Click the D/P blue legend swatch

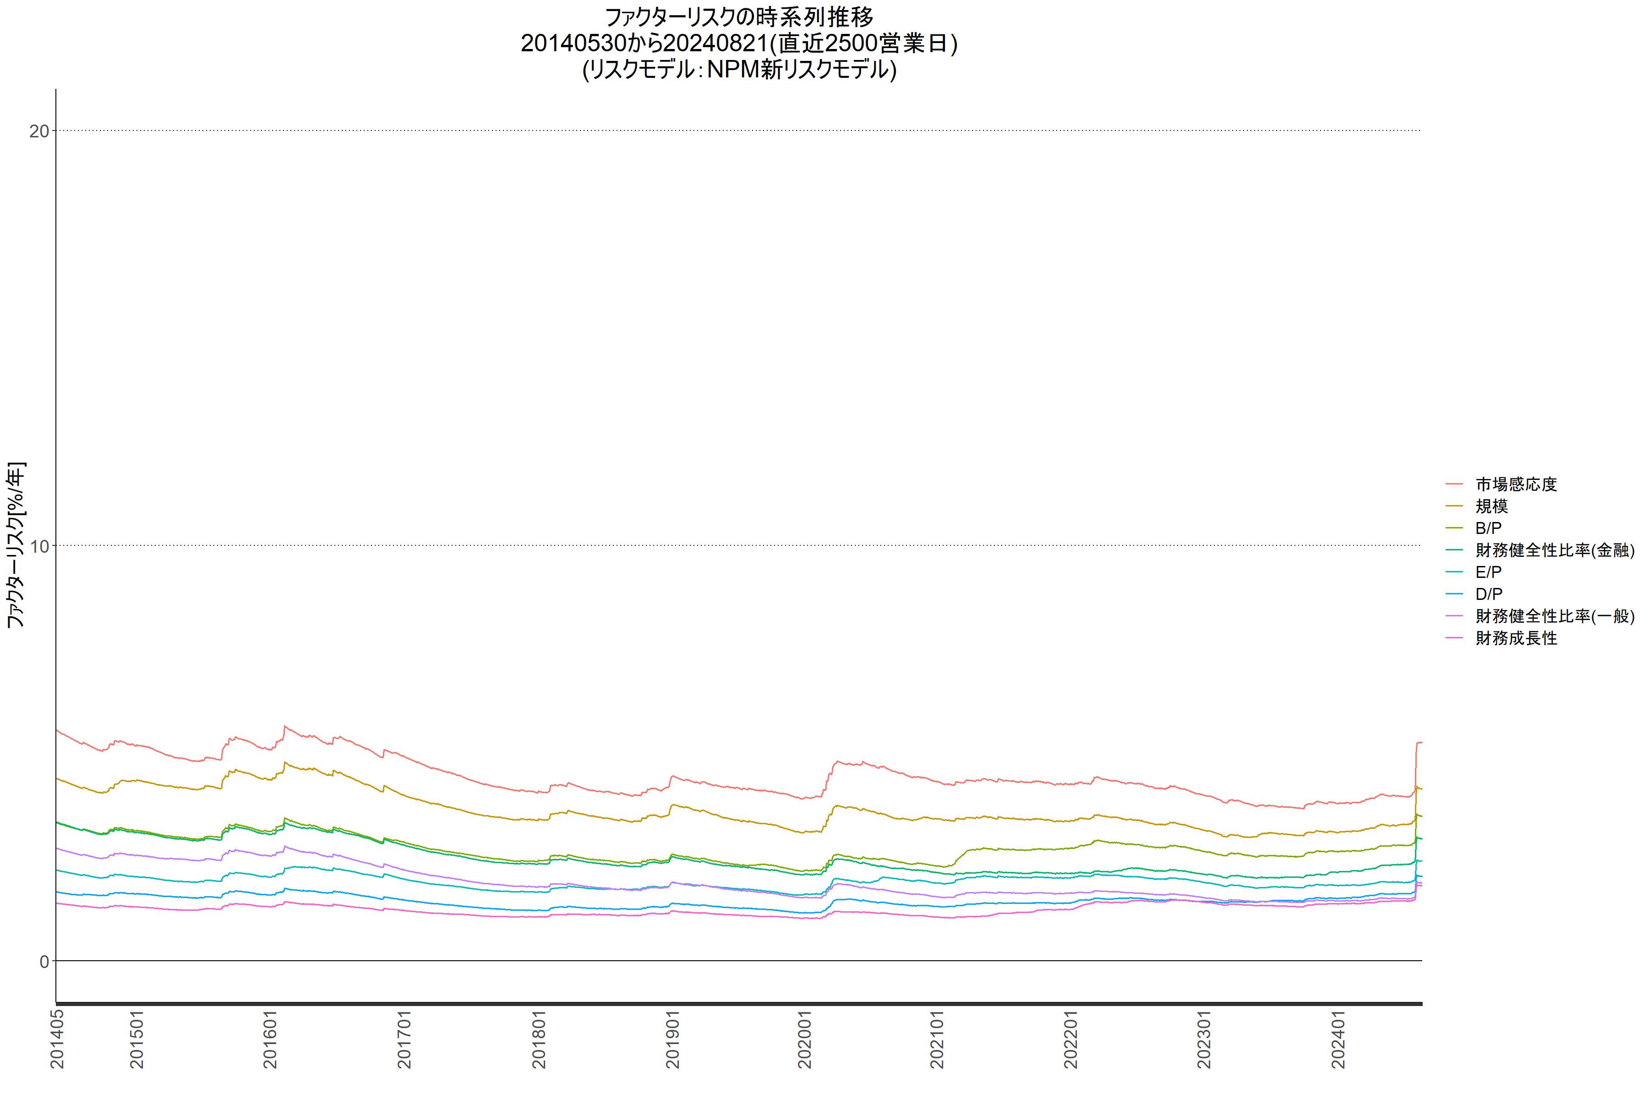[1454, 594]
